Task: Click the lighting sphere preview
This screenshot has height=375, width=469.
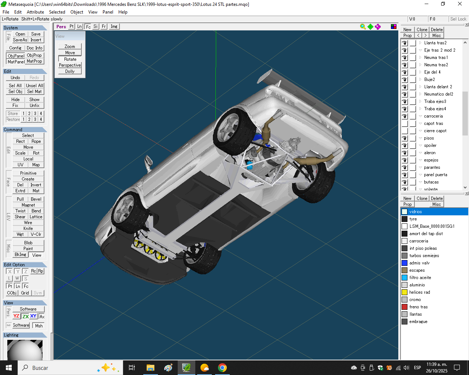Action: [x=25, y=350]
